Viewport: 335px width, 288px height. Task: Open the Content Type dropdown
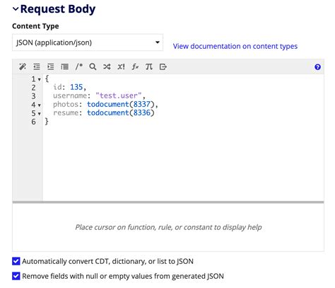(88, 42)
